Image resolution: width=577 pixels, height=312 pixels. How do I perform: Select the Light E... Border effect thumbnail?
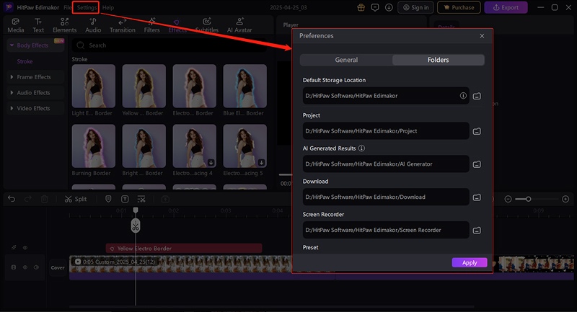pyautogui.click(x=94, y=86)
